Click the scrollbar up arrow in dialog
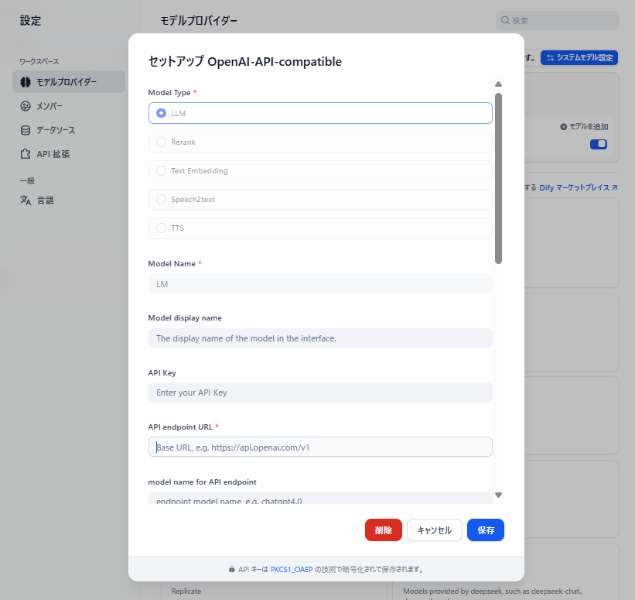This screenshot has height=600, width=635. pyautogui.click(x=498, y=84)
